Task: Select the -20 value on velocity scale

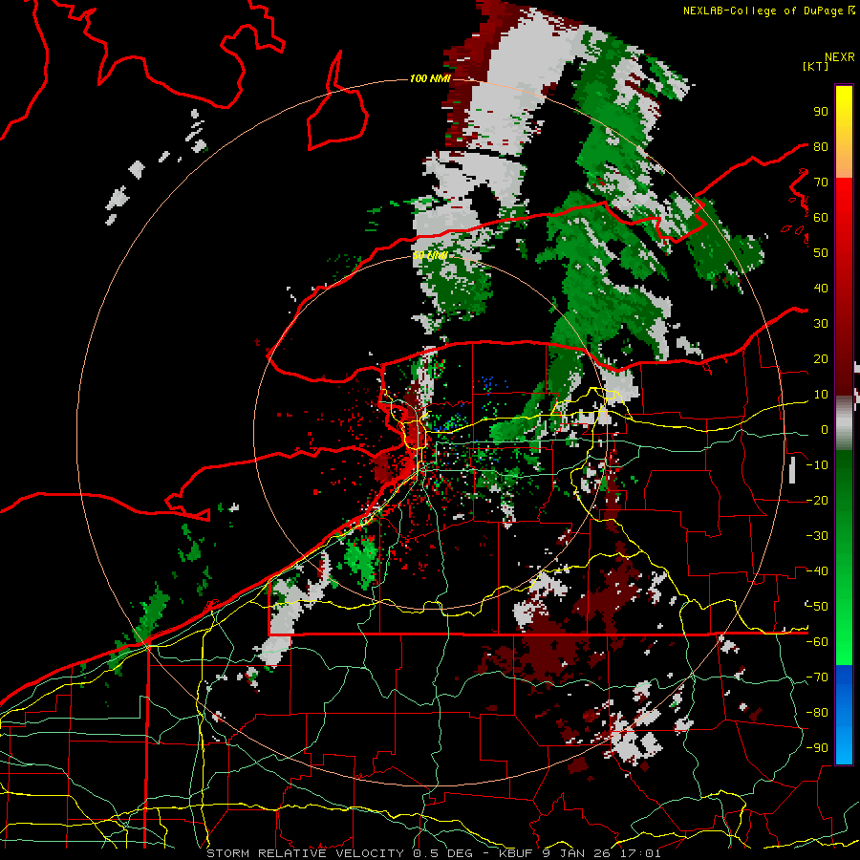Action: 817,500
